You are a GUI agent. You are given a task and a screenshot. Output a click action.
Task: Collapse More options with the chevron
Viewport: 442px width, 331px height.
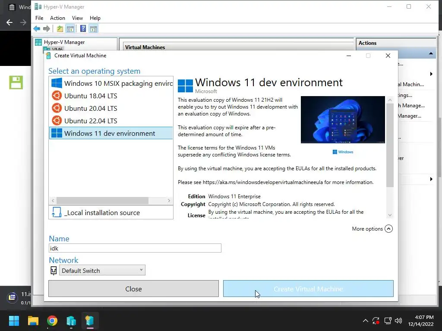pyautogui.click(x=388, y=228)
